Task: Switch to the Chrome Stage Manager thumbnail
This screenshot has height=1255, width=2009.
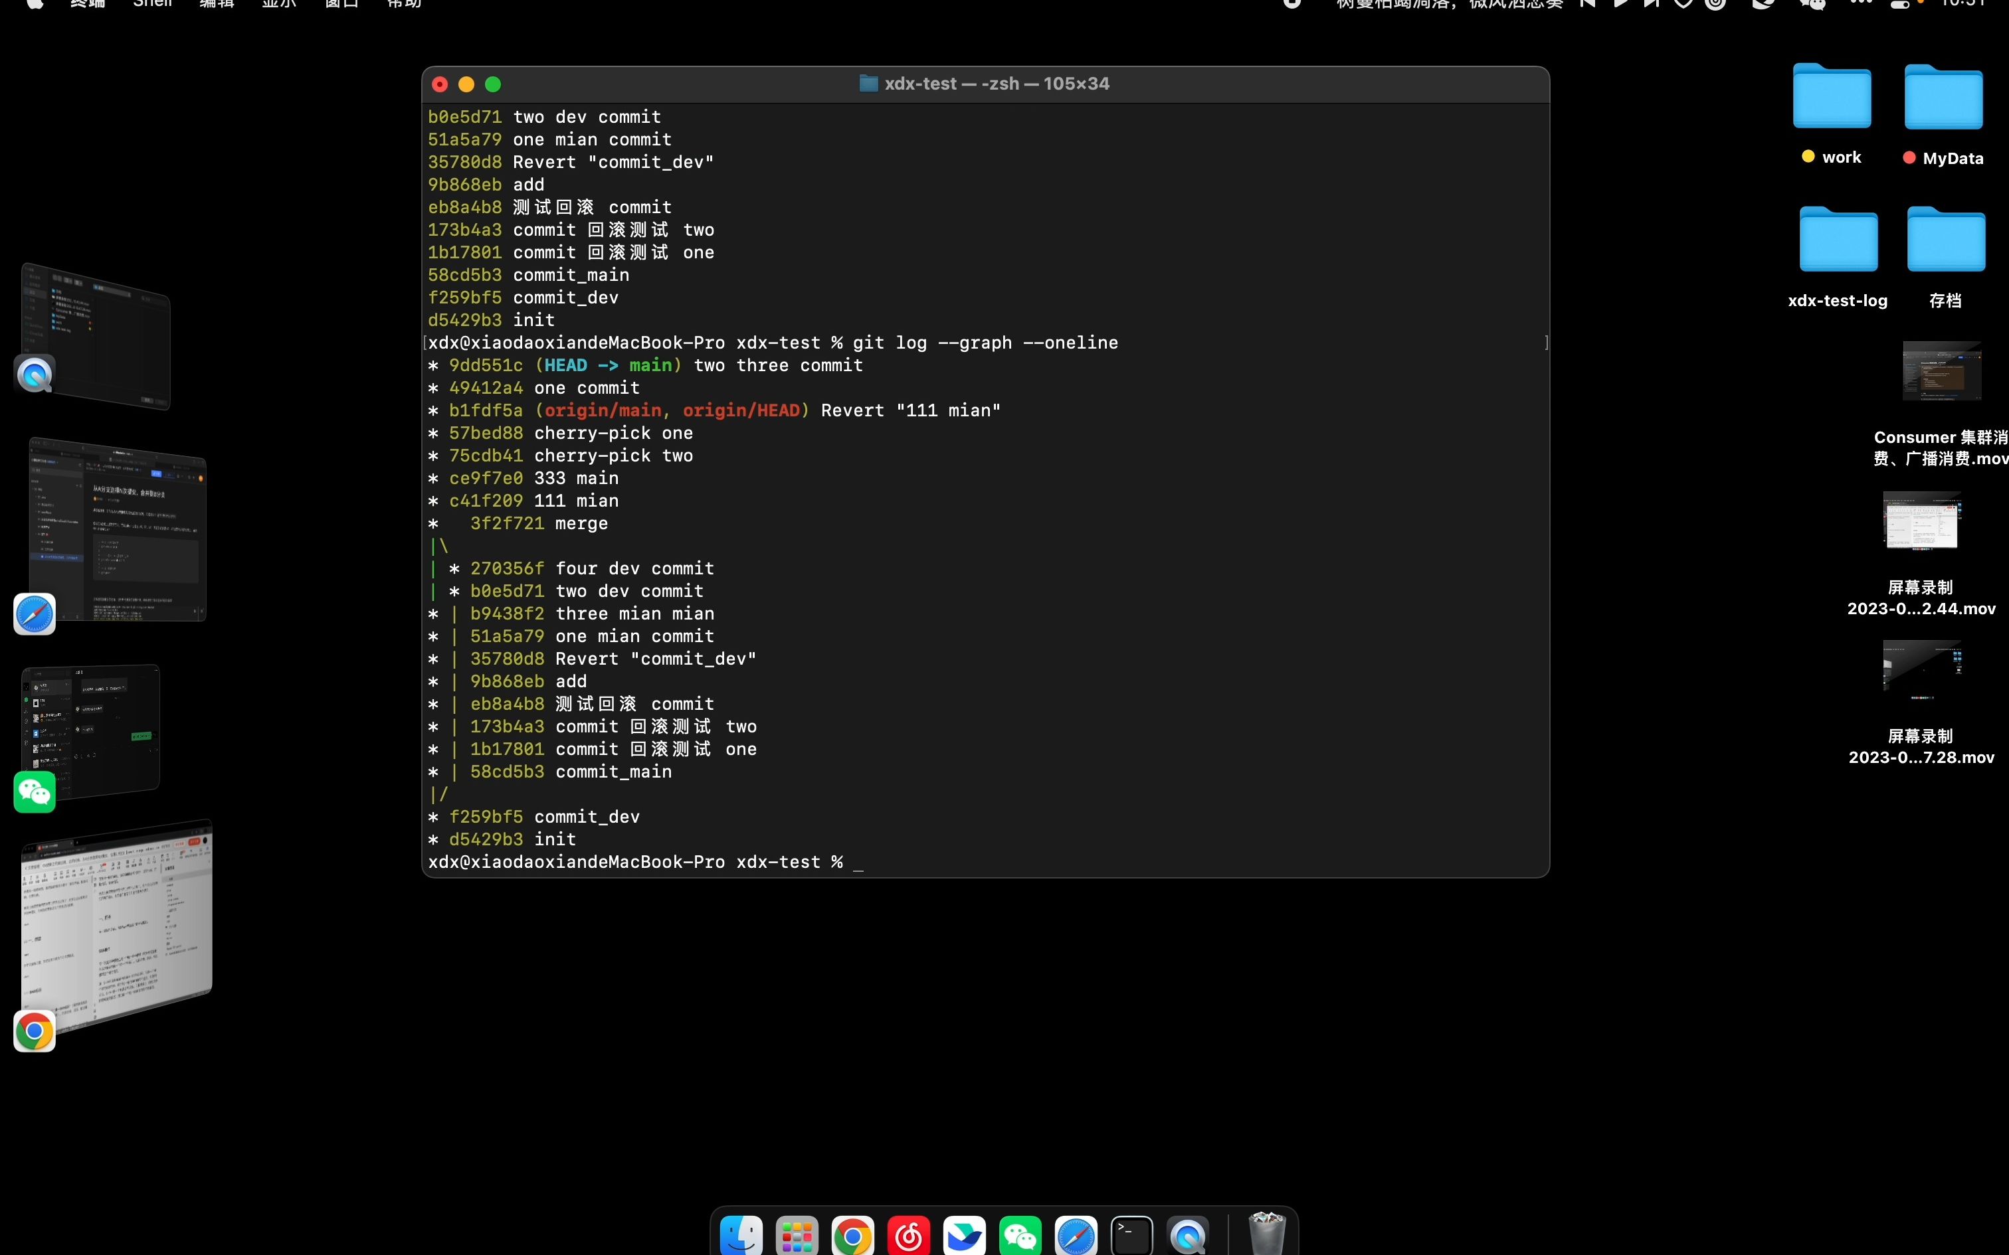Action: [116, 926]
